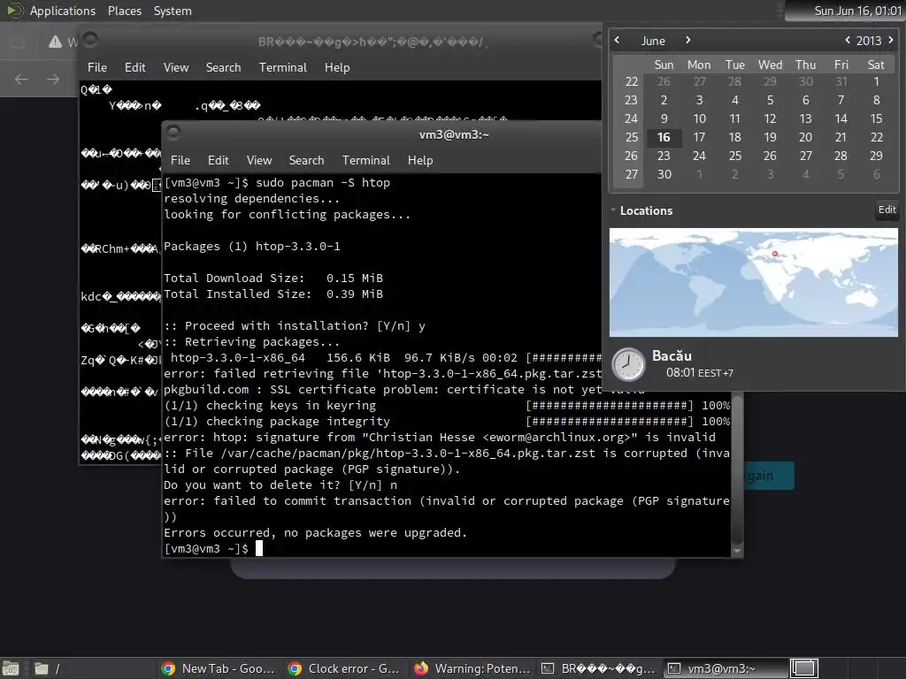Open File menu in background garbled terminal
Viewport: 906px width, 679px height.
click(97, 67)
